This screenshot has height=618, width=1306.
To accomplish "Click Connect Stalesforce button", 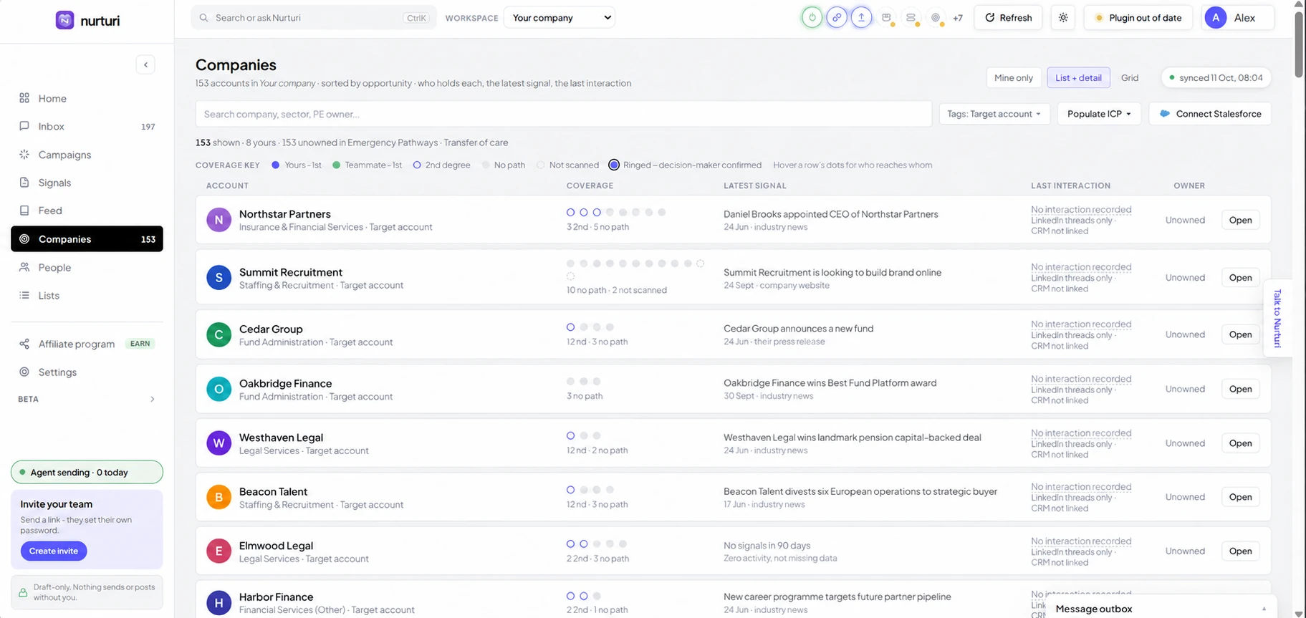I will (x=1210, y=114).
